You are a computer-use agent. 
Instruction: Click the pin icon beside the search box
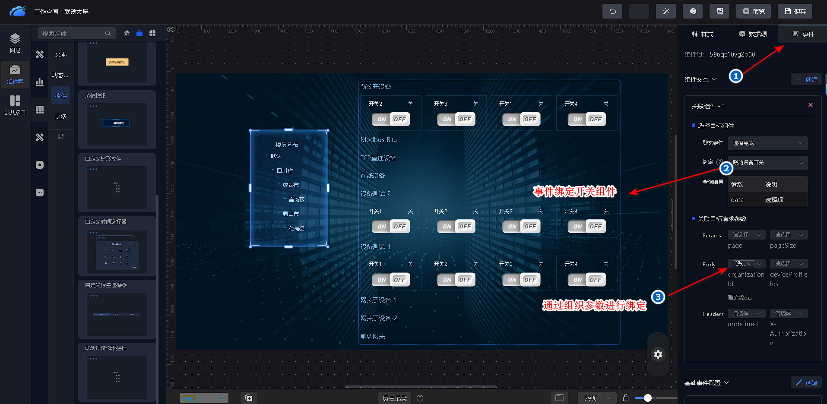coord(127,33)
